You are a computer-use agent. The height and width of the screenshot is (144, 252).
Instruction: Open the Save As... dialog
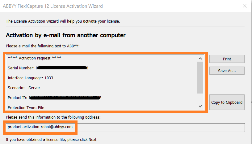[227, 71]
